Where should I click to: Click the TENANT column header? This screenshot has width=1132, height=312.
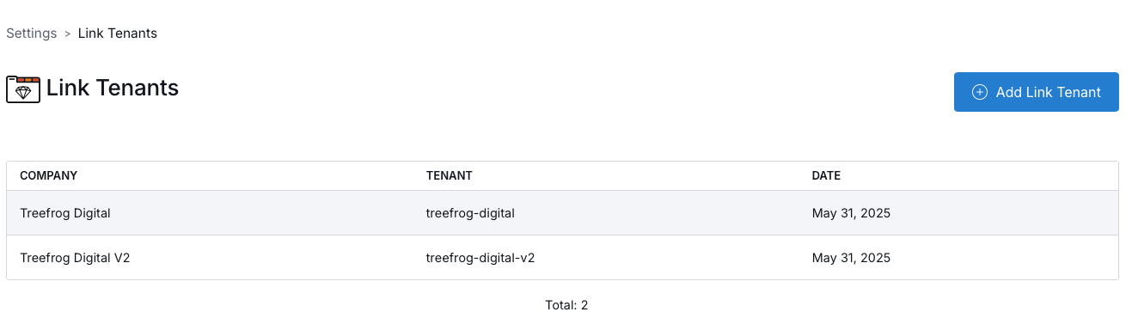[x=450, y=175]
